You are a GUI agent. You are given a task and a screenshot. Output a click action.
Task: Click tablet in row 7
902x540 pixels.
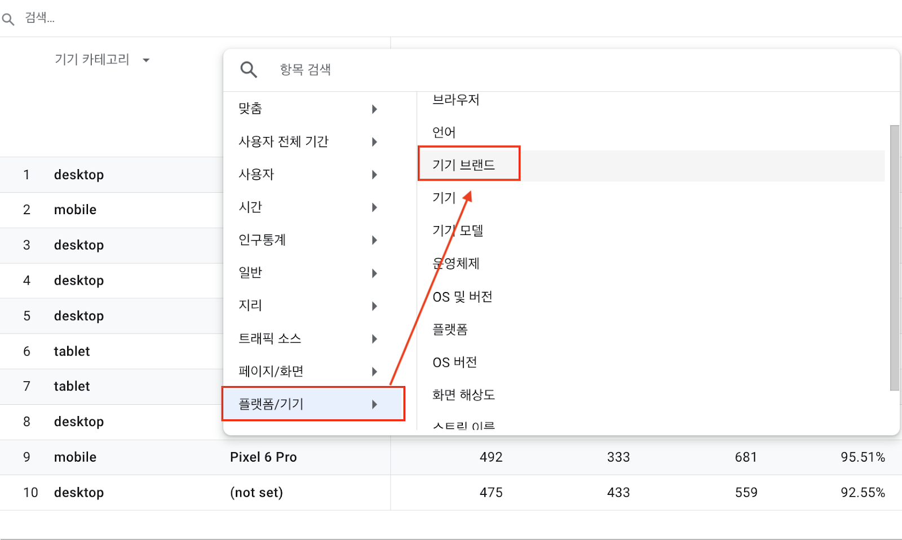pyautogui.click(x=72, y=386)
